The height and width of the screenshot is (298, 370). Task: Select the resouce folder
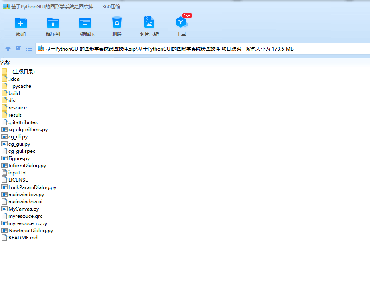click(x=14, y=108)
